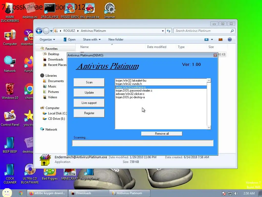Viewport: 262px width, 197px height.
Task: Select the ULTRA CD BLOATWARE desktop icon
Action: click(x=30, y=174)
